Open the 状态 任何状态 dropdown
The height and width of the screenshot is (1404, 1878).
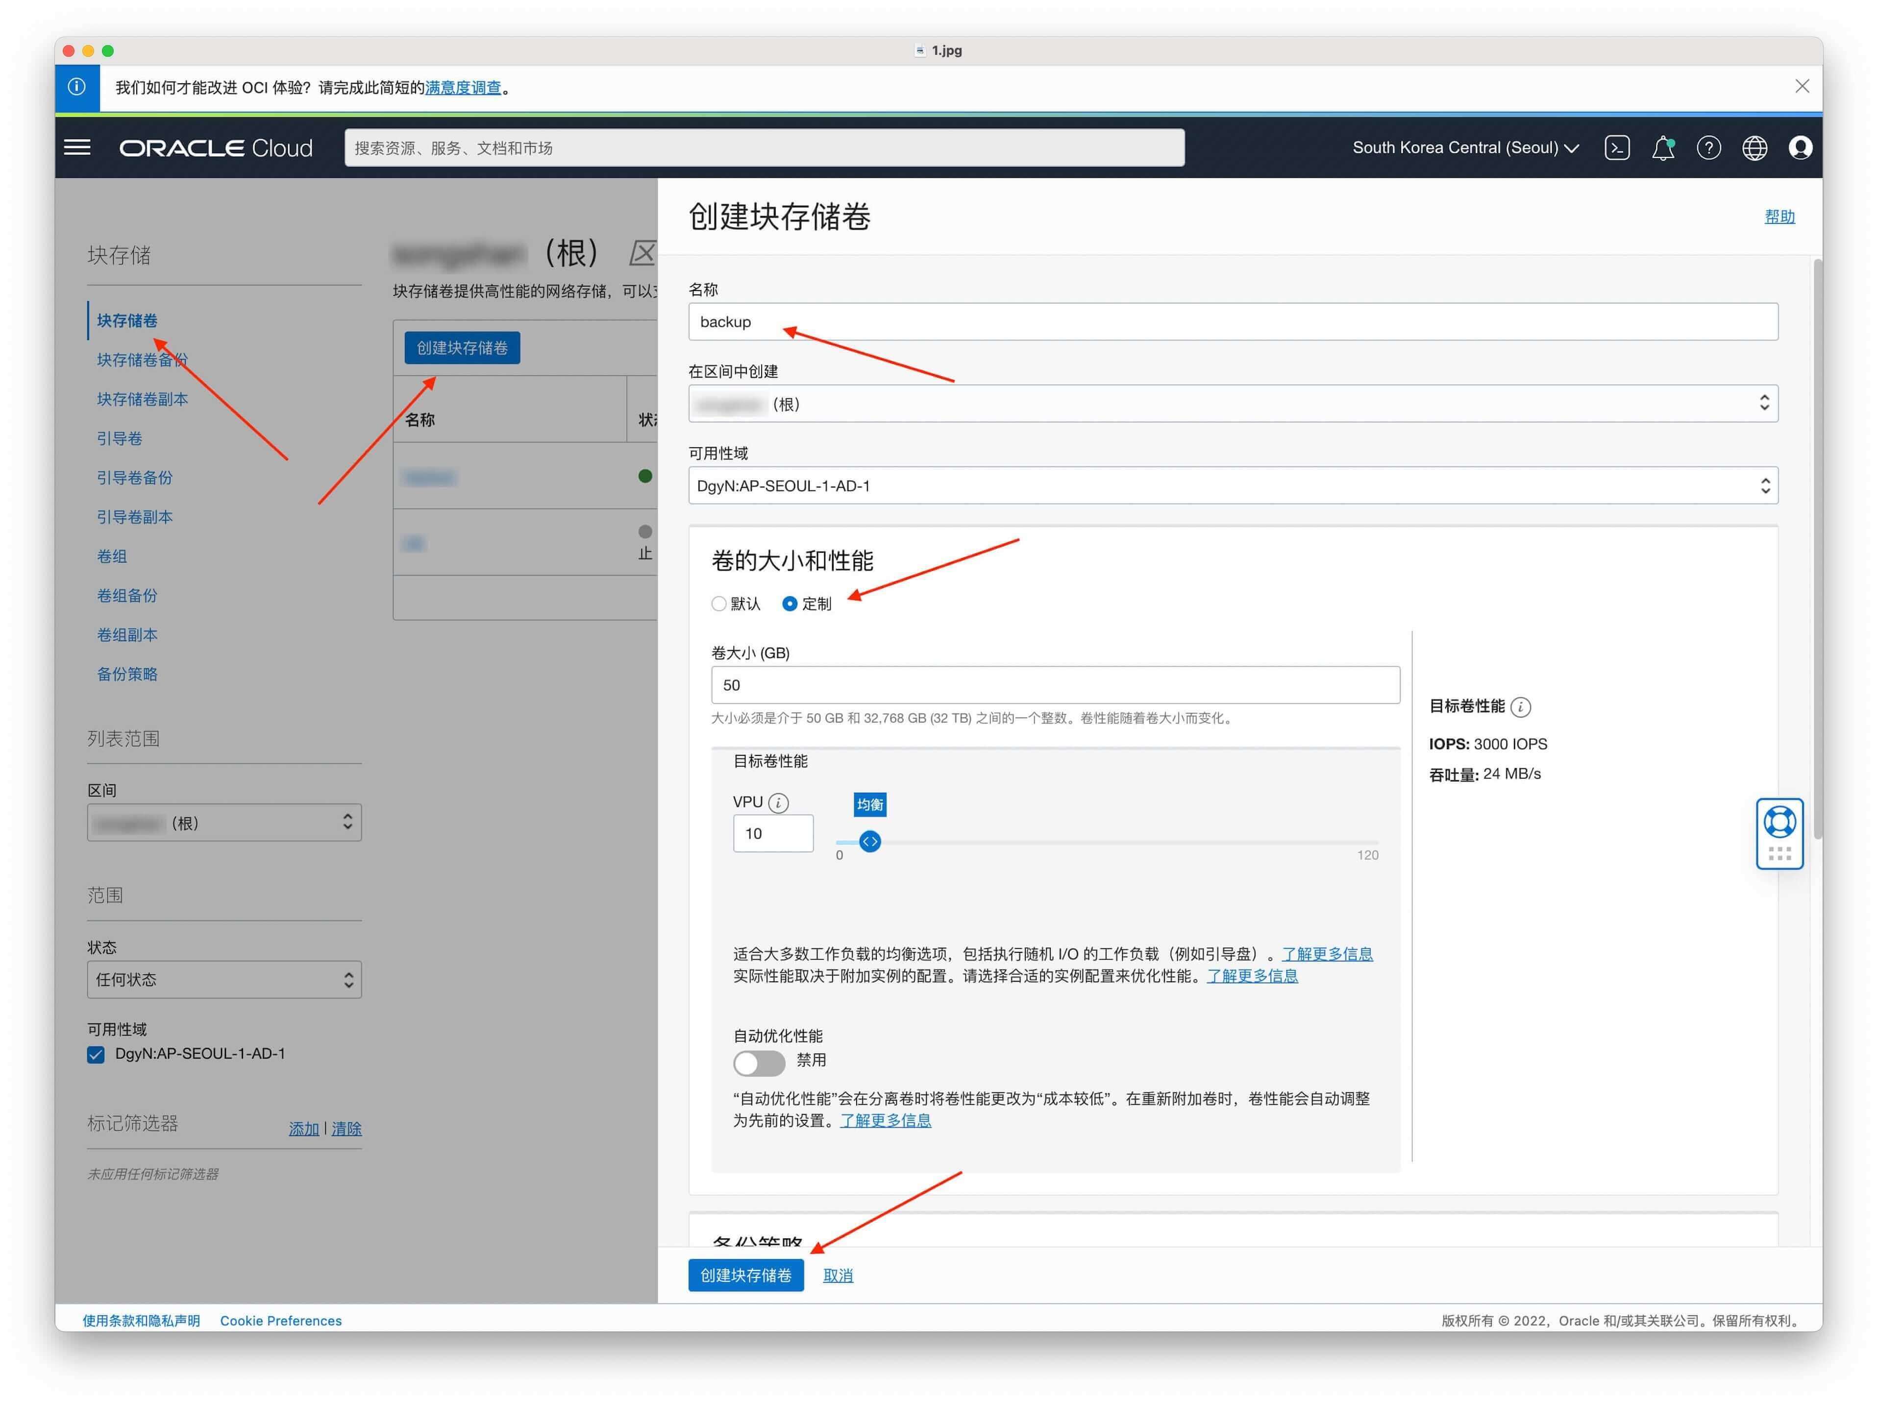click(x=224, y=980)
